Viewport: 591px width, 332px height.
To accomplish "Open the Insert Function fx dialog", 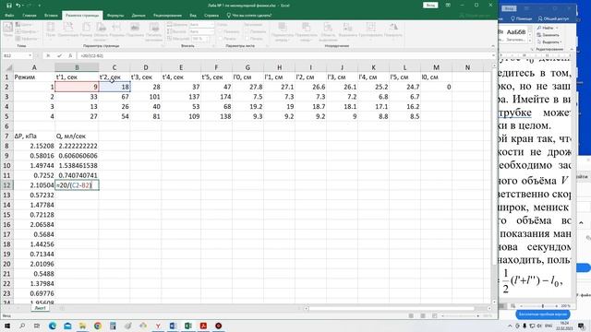I will 70,55.
